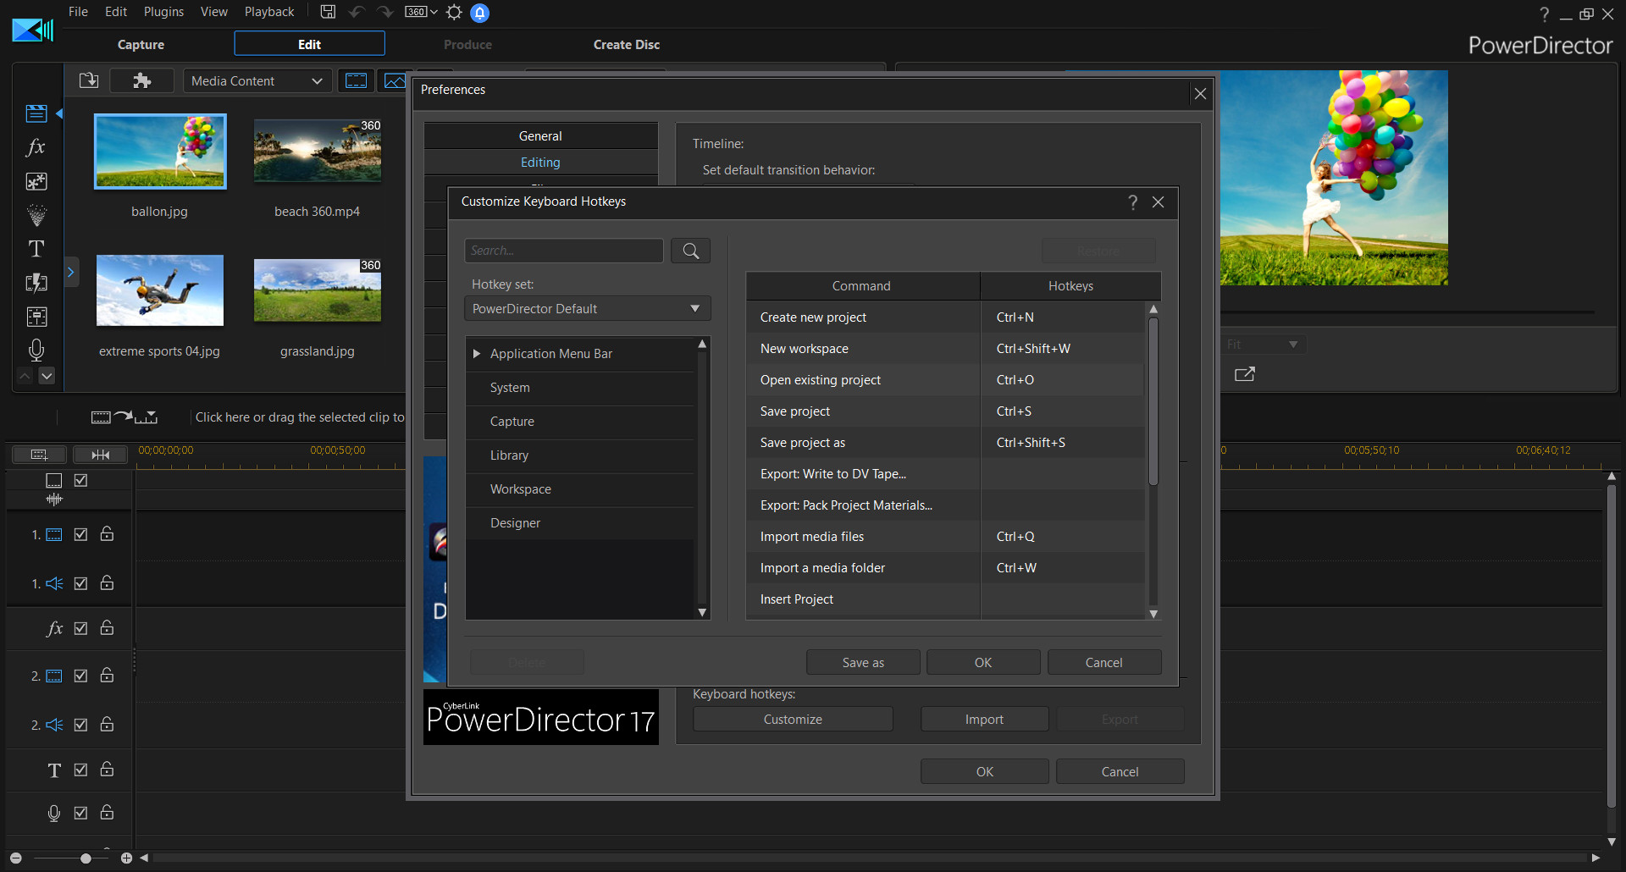
Task: Toggle the lock icon on track 2
Action: pyautogui.click(x=107, y=676)
